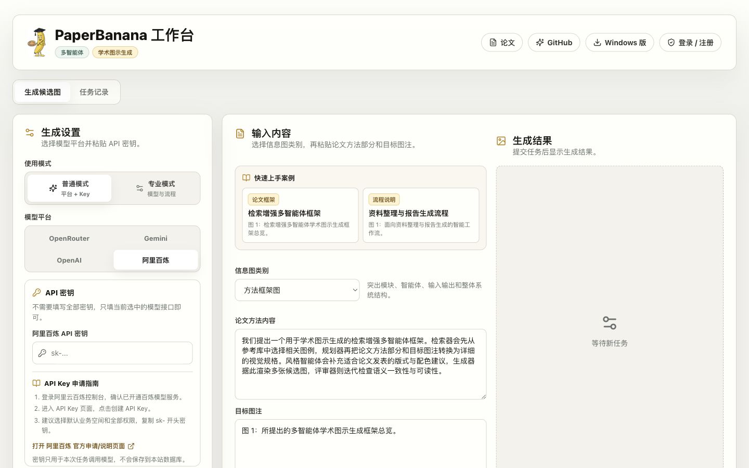The image size is (749, 468).
Task: Choose OpenRouter as model platform
Action: click(x=69, y=239)
